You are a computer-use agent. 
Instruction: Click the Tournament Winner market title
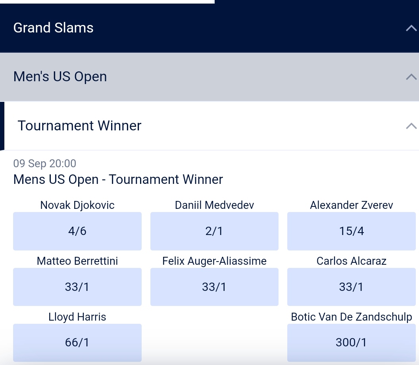click(x=80, y=126)
